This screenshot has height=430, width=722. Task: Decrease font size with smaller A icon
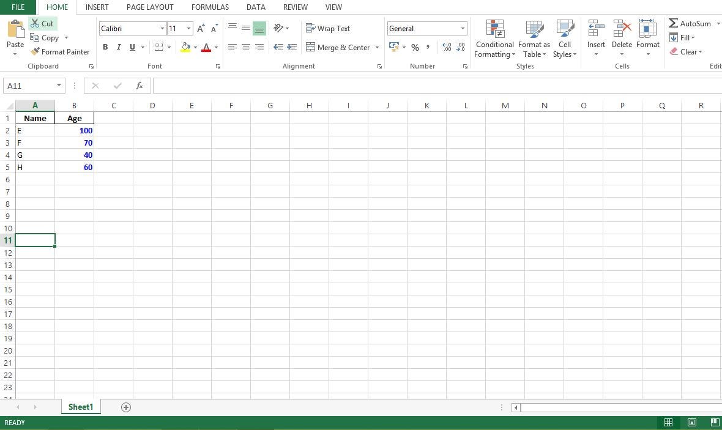[214, 29]
